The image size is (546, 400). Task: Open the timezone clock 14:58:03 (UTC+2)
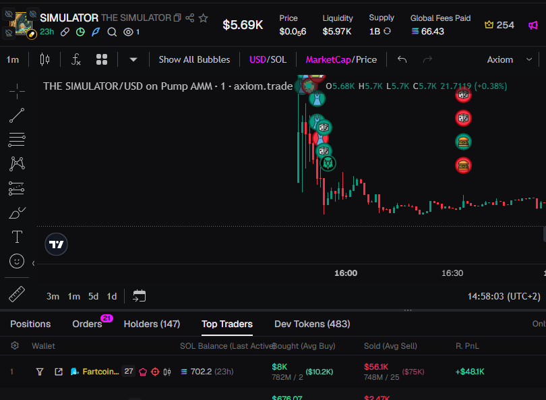(x=504, y=296)
